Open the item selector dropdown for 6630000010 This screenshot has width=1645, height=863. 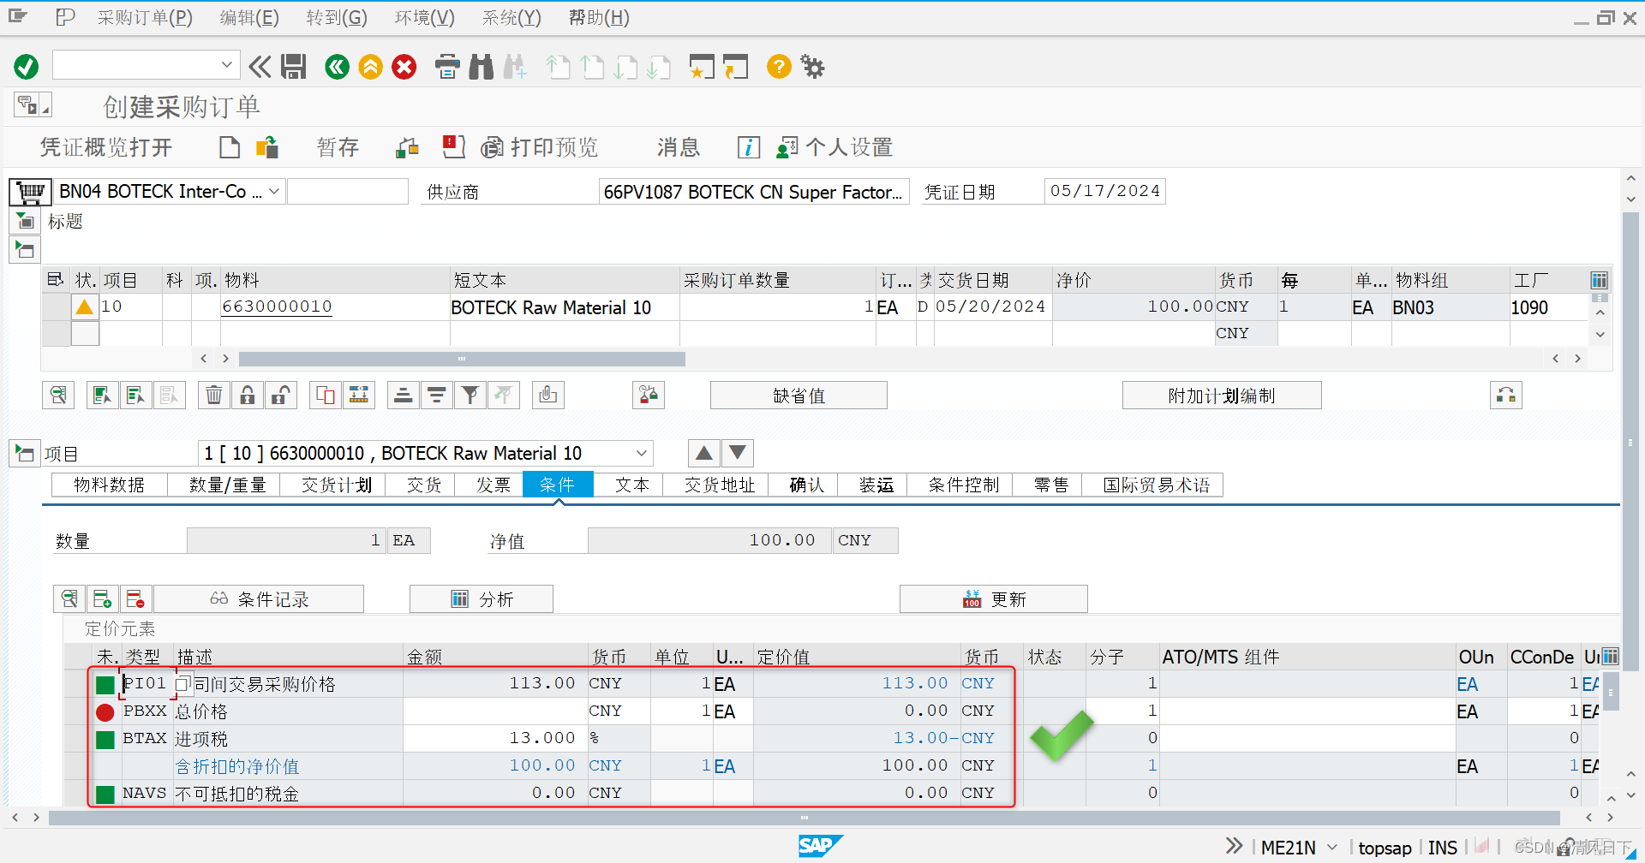[641, 453]
